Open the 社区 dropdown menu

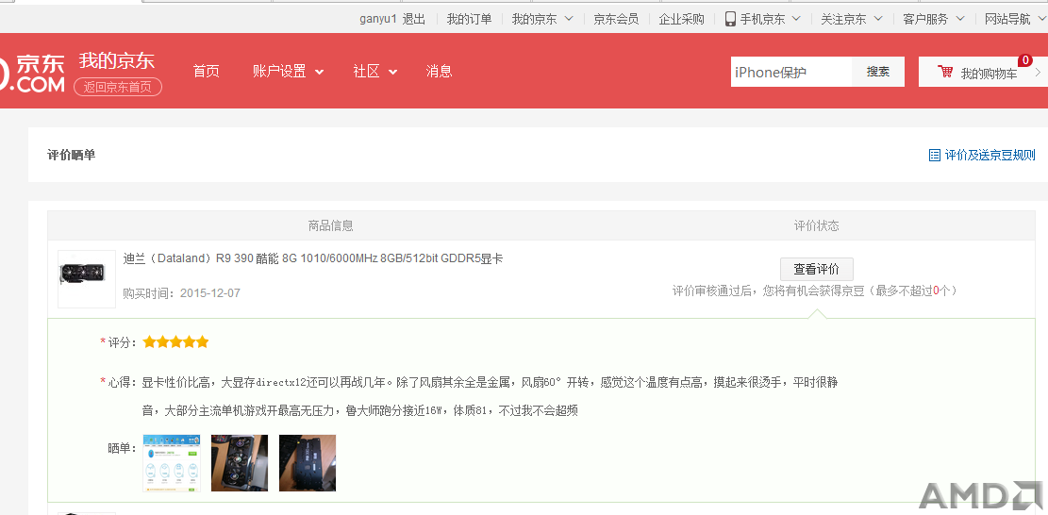(x=374, y=71)
